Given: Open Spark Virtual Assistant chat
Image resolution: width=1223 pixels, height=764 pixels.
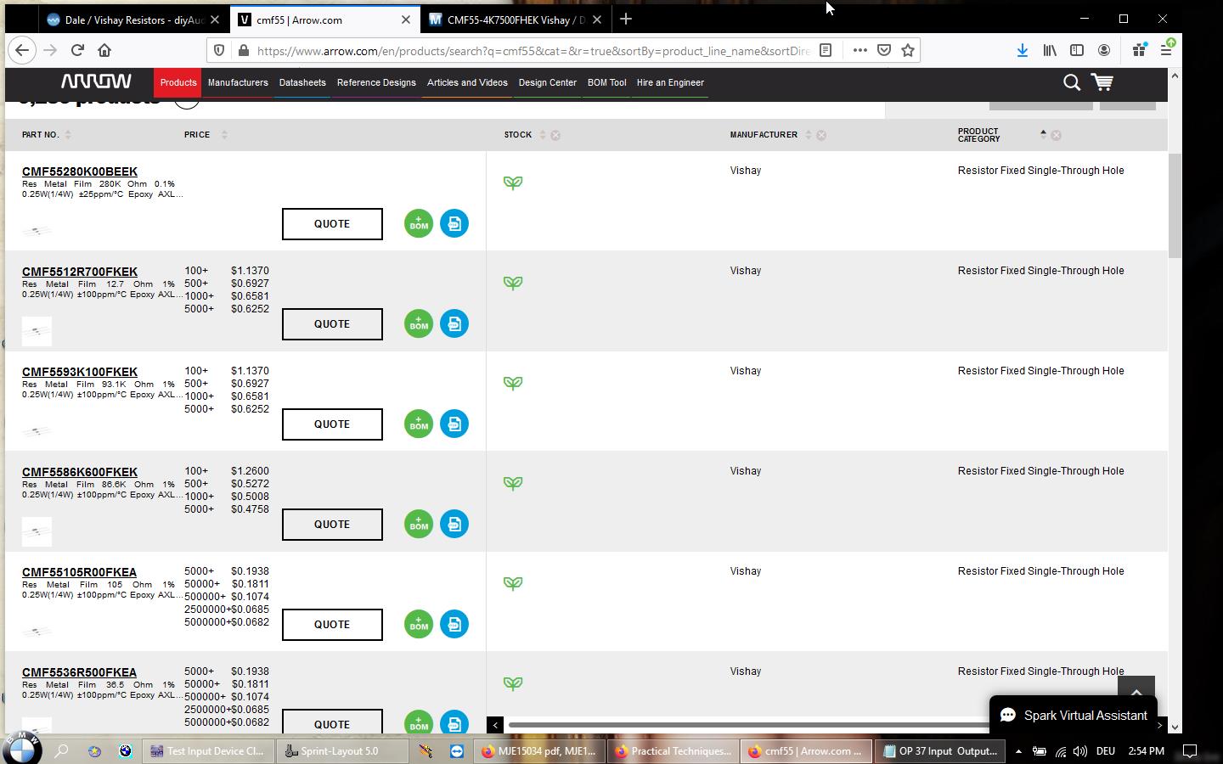Looking at the screenshot, I should [x=1074, y=716].
